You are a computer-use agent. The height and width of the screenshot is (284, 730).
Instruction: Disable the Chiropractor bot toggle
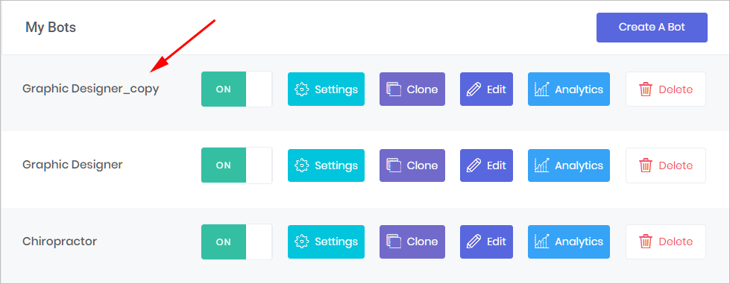tap(236, 242)
